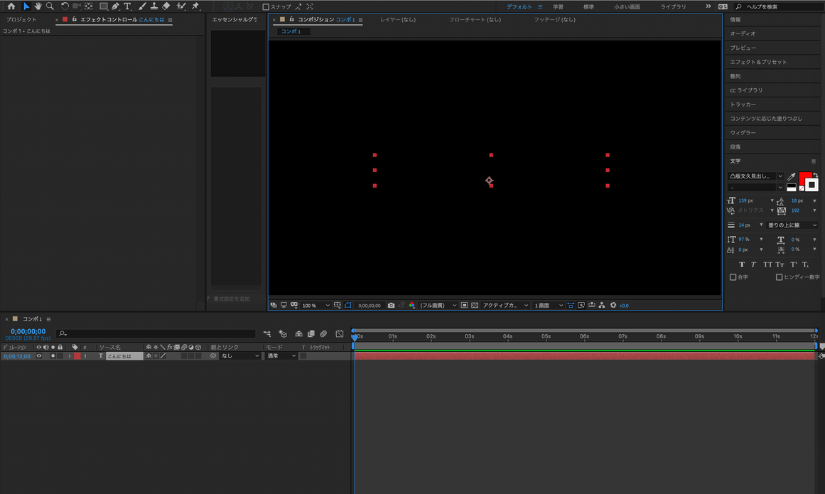The width and height of the screenshot is (825, 494).
Task: Select the Puppet Pin tool
Action: pyautogui.click(x=195, y=6)
